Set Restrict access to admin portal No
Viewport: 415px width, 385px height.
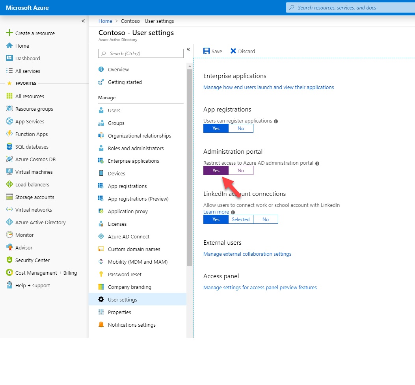(x=240, y=170)
